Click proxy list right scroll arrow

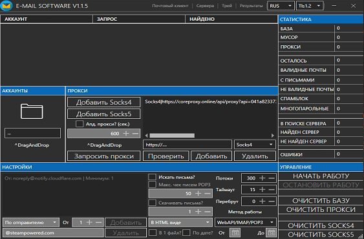coord(273,135)
